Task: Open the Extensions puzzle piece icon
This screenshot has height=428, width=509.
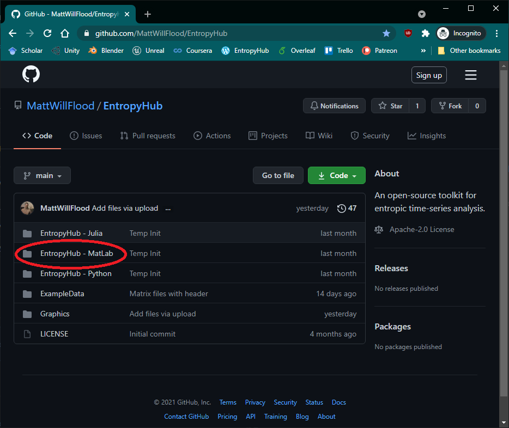Action: [x=425, y=33]
